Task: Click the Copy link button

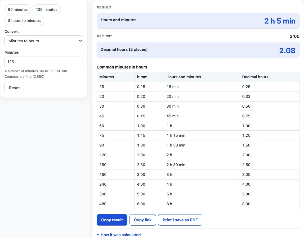Action: point(143,220)
